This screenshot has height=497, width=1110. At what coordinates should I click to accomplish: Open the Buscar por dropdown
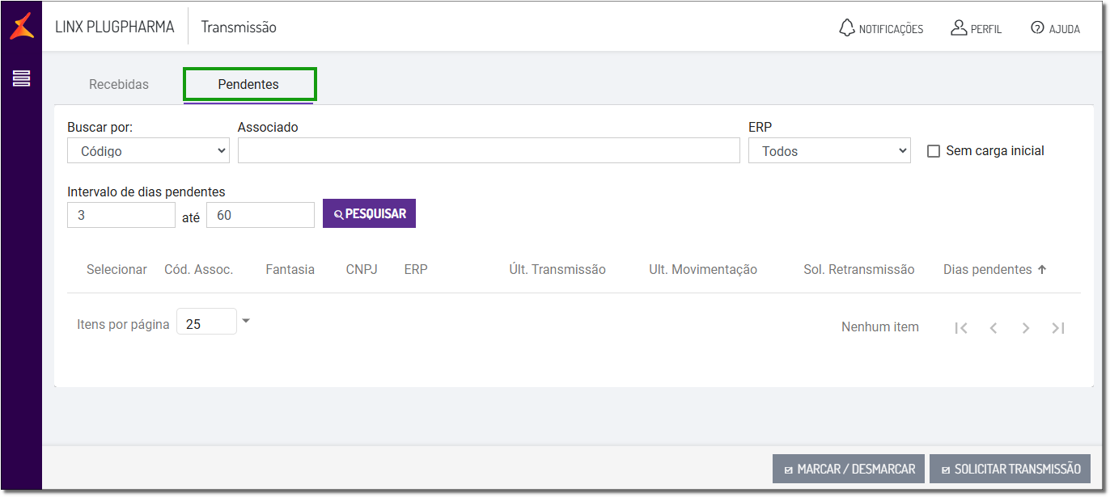[148, 151]
